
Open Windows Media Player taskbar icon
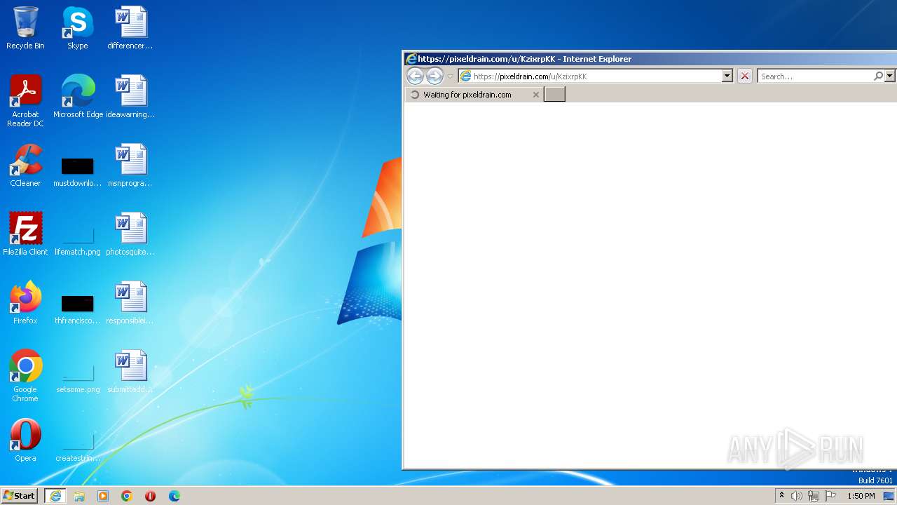103,496
